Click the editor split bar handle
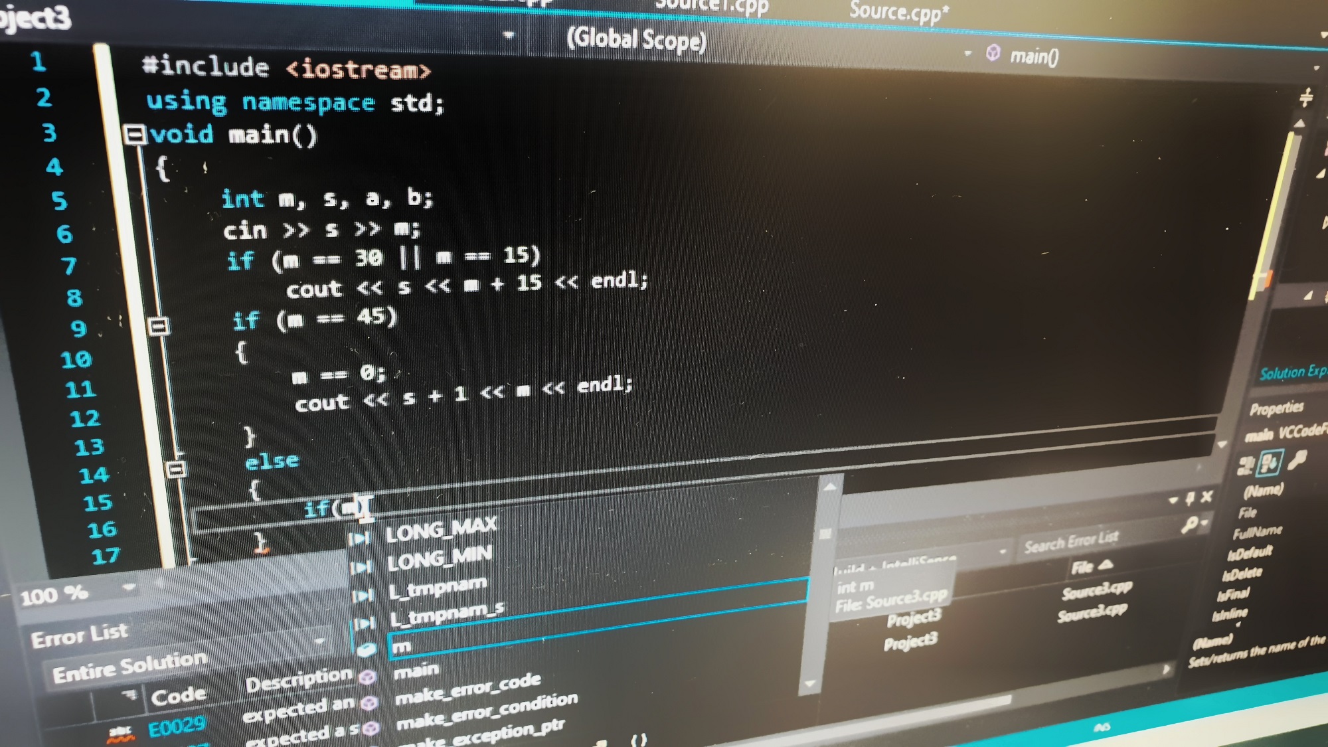Viewport: 1328px width, 747px height. click(1306, 98)
